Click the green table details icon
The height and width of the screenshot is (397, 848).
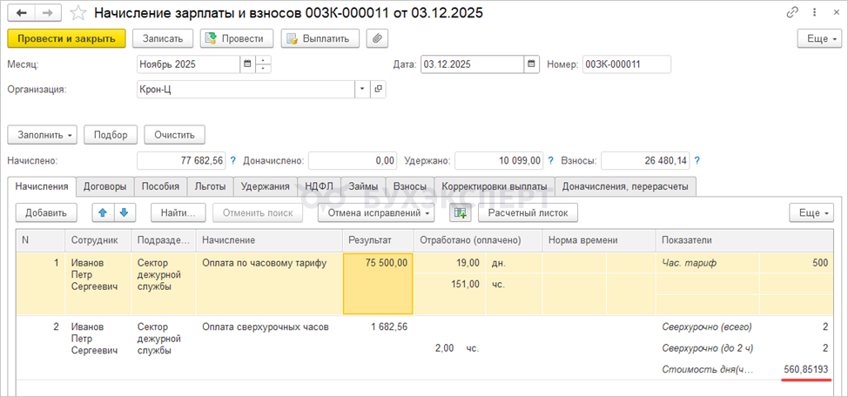461,212
